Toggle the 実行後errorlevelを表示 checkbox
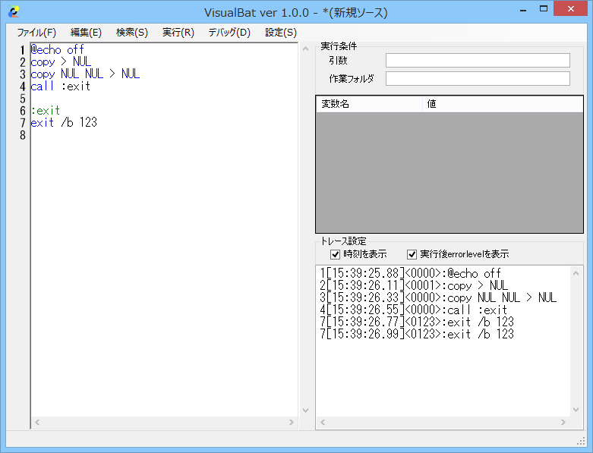Image resolution: width=593 pixels, height=453 pixels. point(412,254)
